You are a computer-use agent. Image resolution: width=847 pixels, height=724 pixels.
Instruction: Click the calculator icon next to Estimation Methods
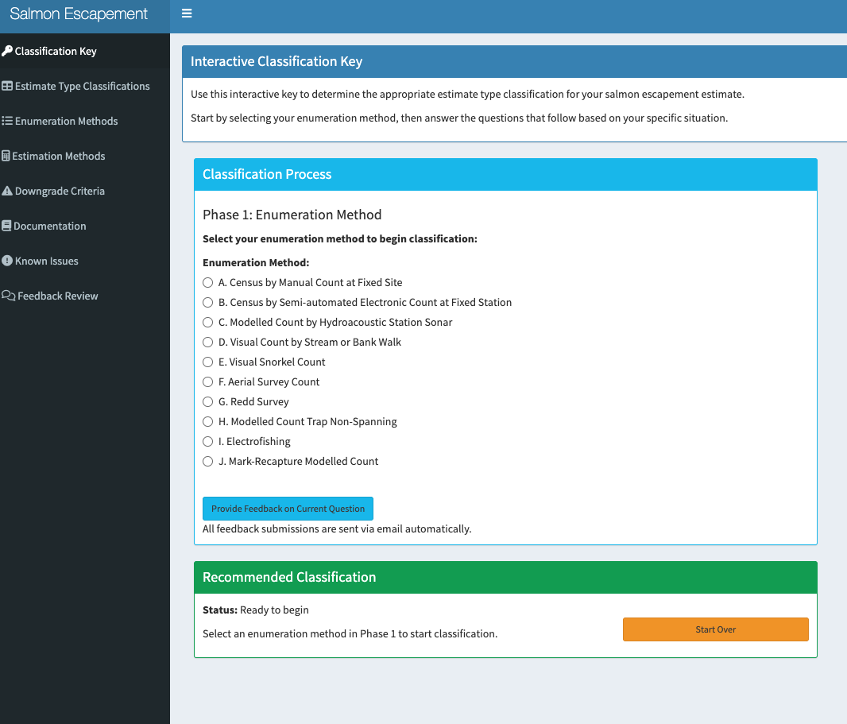7,156
